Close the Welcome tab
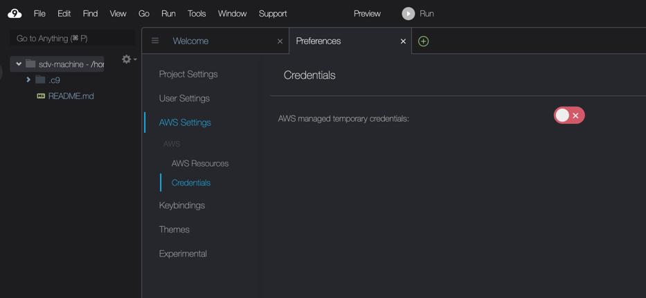 [280, 41]
